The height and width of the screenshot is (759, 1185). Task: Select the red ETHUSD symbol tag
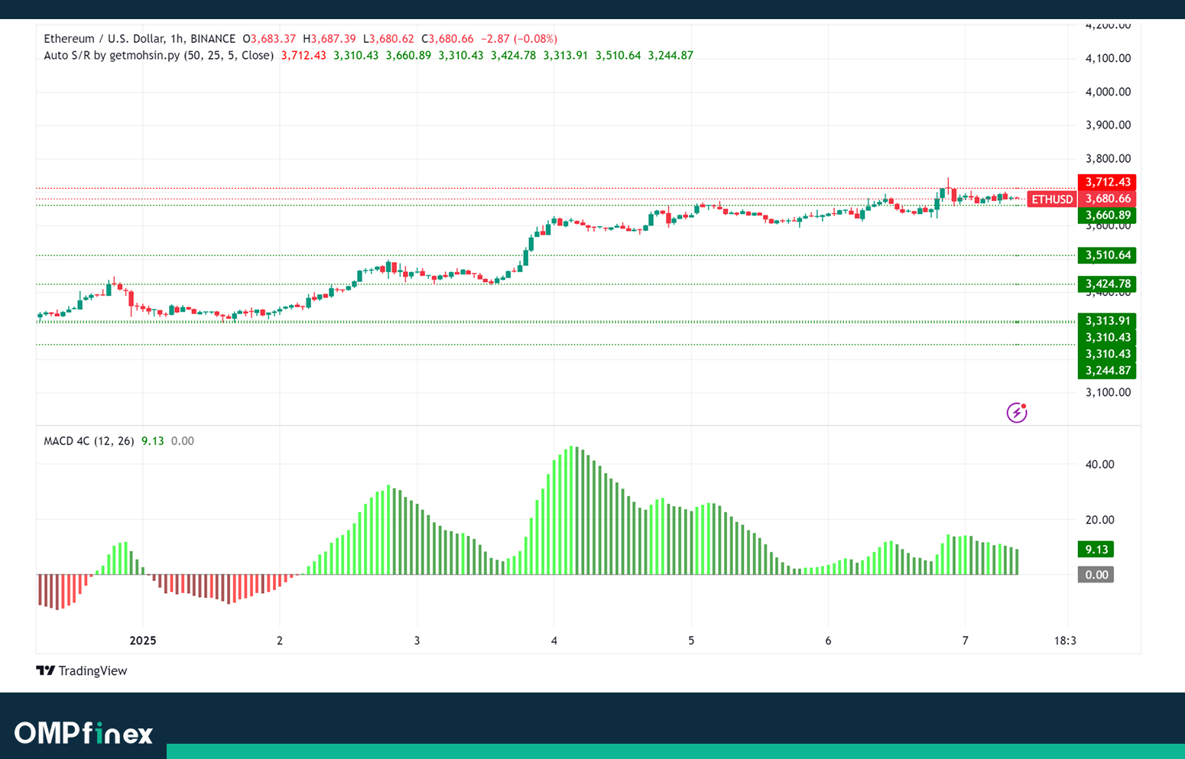click(1052, 199)
